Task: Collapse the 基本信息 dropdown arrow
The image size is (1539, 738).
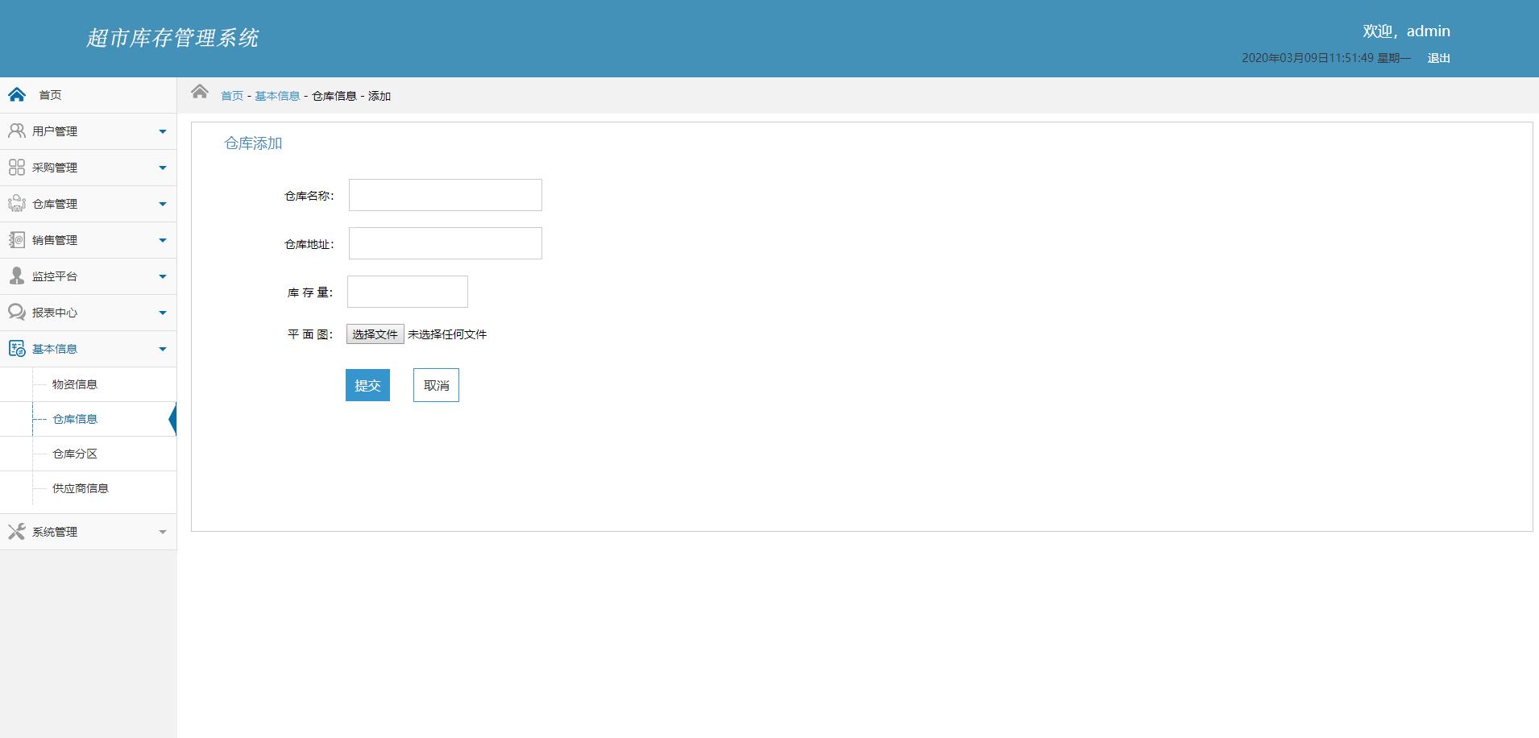Action: (162, 349)
